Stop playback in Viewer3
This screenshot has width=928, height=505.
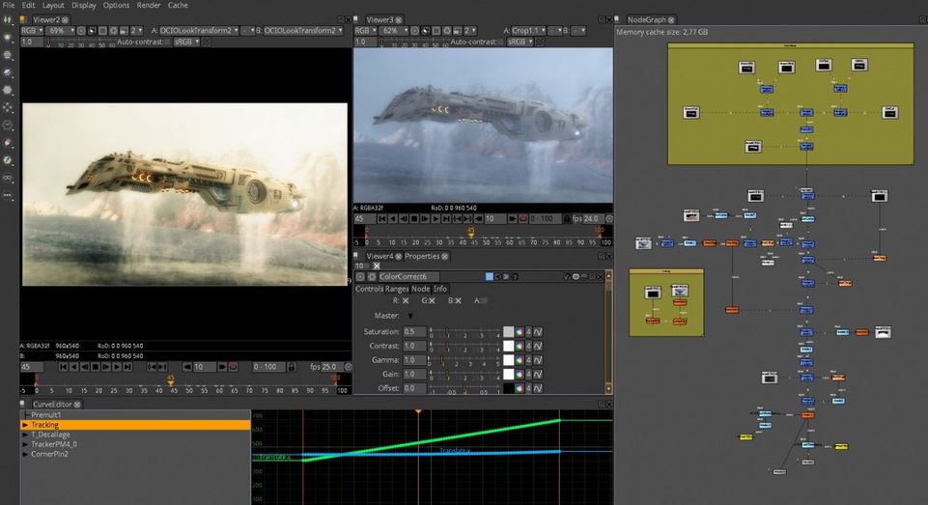pos(413,218)
